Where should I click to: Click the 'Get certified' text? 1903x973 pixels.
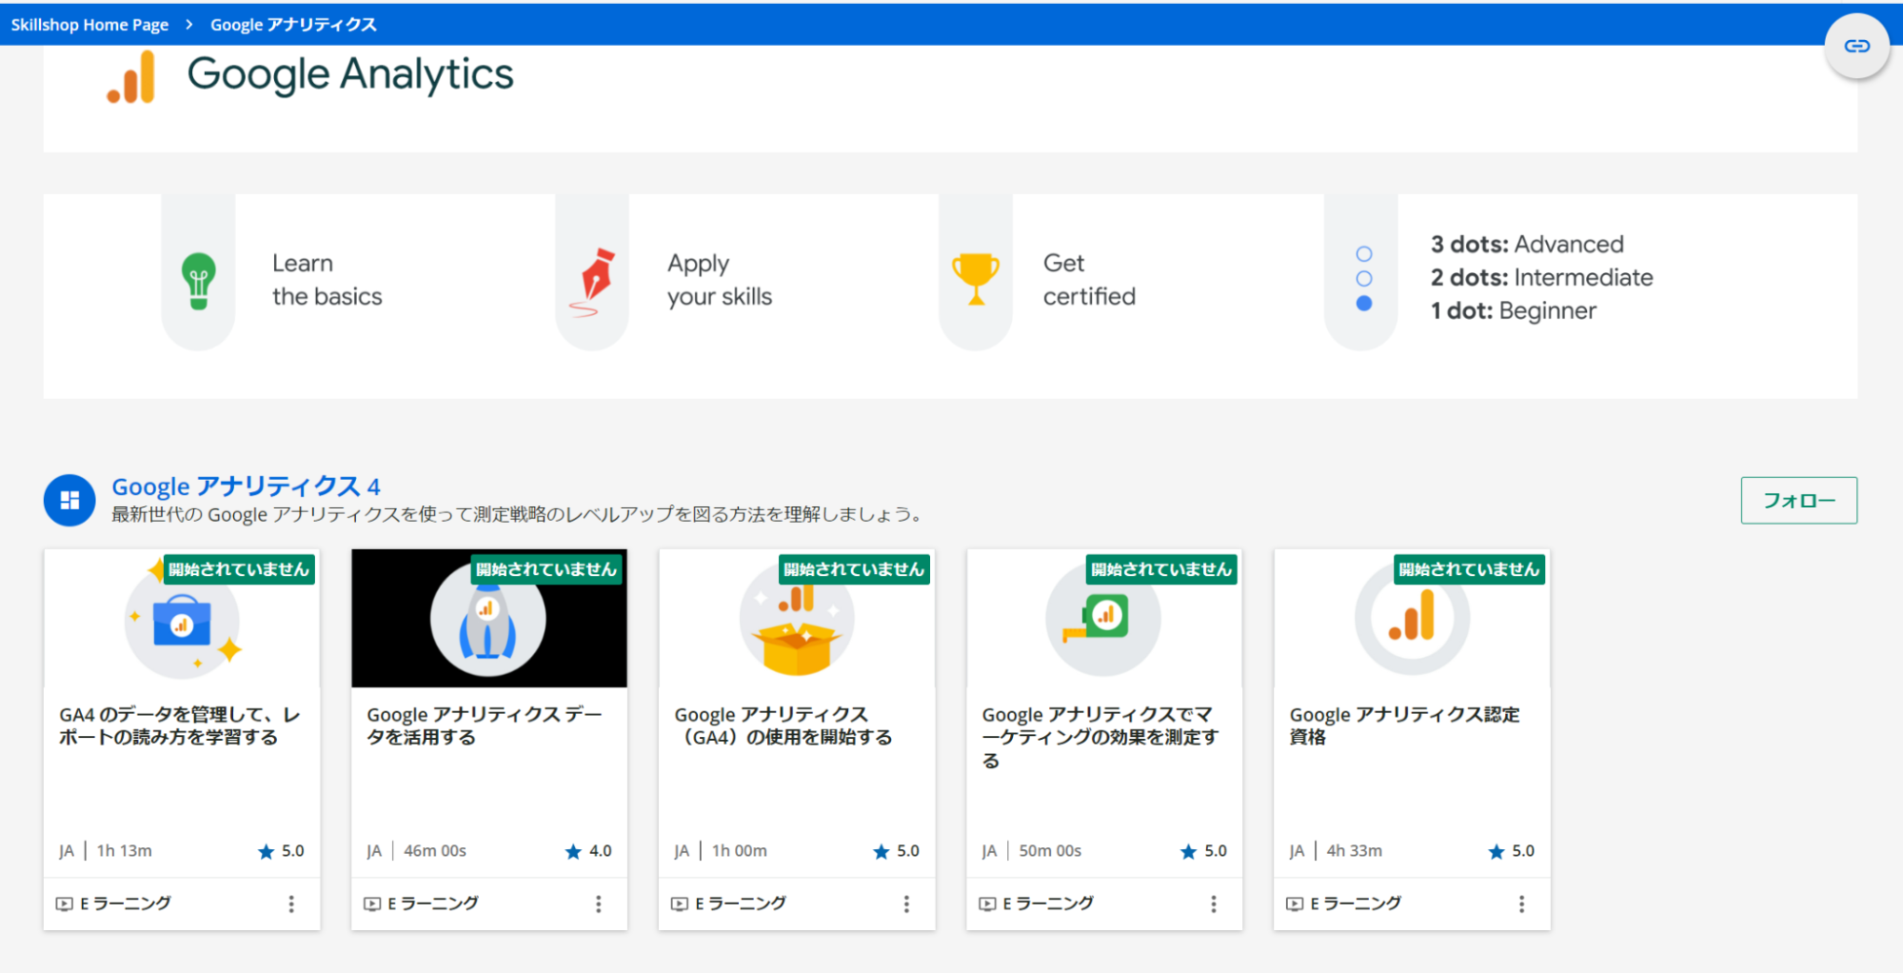tap(1089, 280)
